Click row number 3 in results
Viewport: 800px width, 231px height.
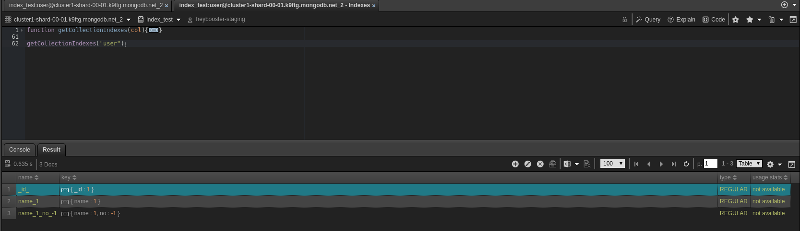9,213
